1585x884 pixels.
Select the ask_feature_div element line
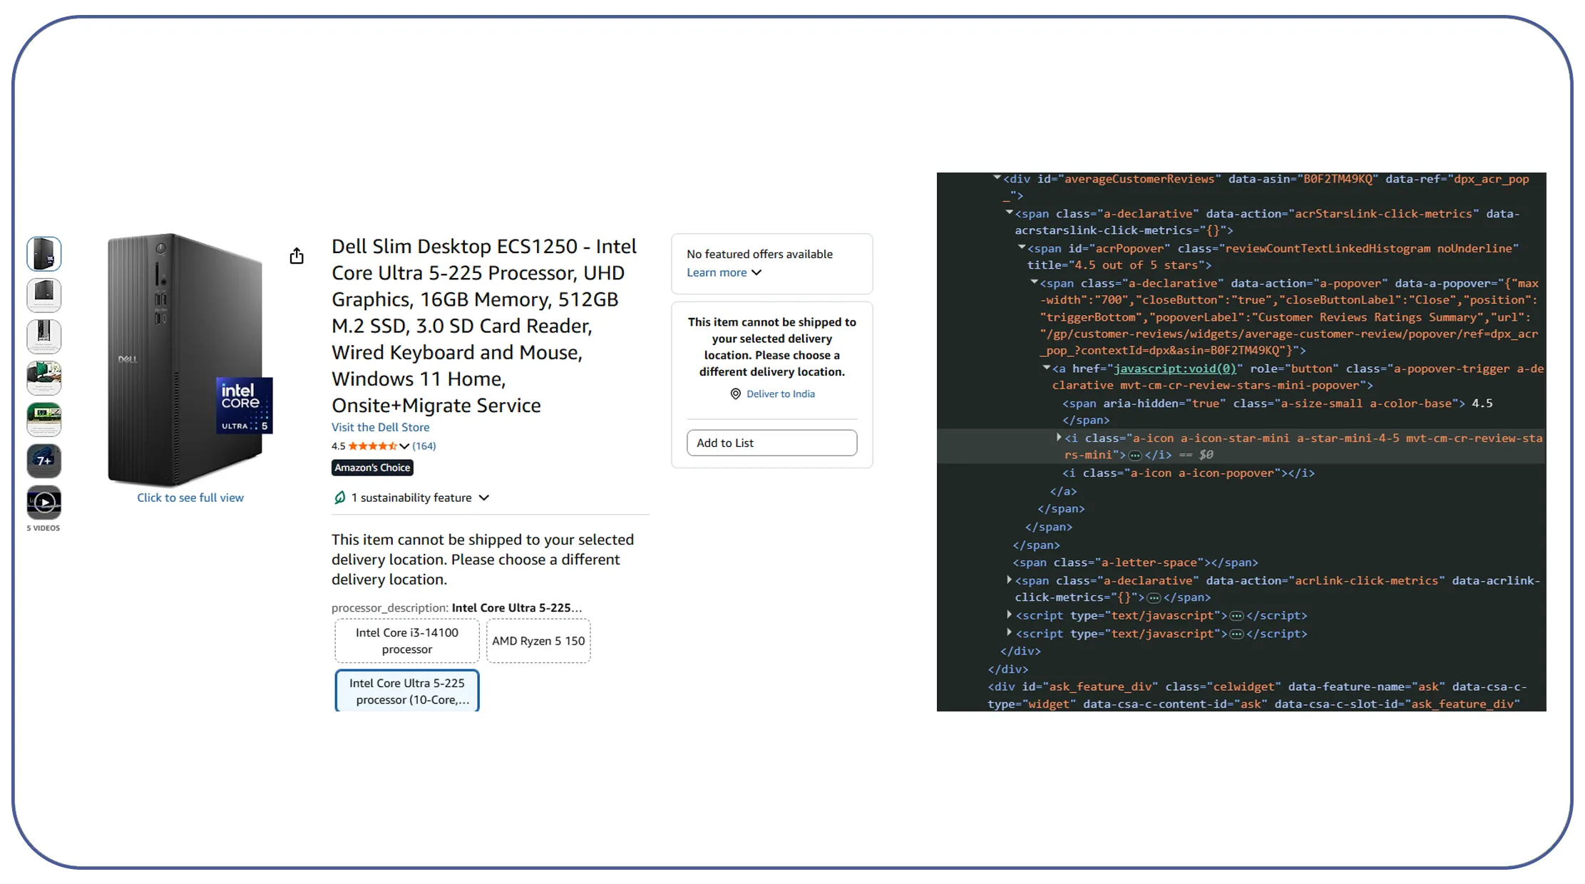coord(1257,696)
